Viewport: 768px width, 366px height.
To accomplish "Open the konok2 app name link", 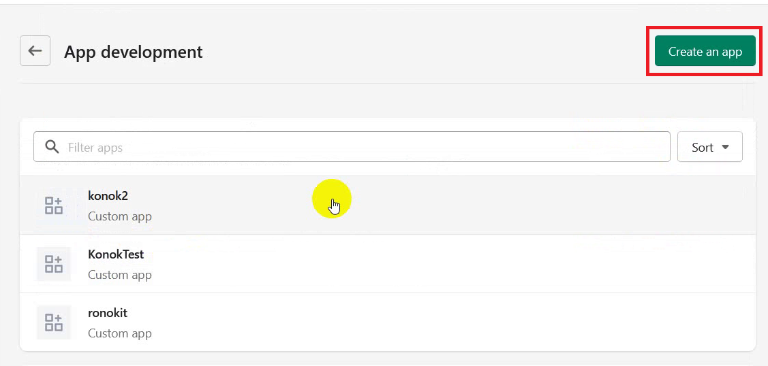I will 108,195.
